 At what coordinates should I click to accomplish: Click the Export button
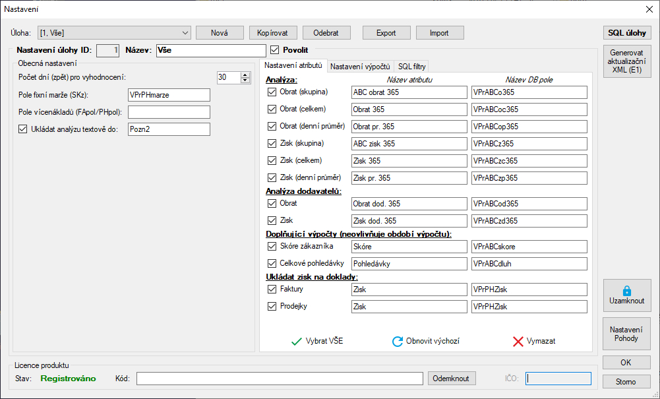click(x=386, y=32)
